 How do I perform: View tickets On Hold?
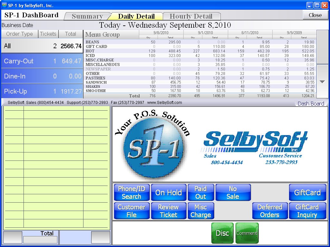pyautogui.click(x=169, y=192)
